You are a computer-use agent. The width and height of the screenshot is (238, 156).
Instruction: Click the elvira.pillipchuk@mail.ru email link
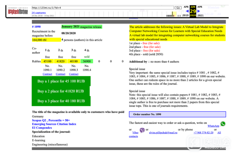[x=163, y=133]
